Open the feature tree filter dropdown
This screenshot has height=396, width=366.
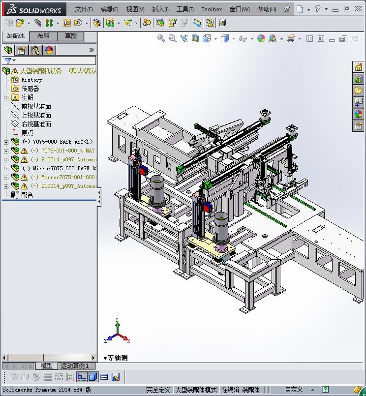14,61
